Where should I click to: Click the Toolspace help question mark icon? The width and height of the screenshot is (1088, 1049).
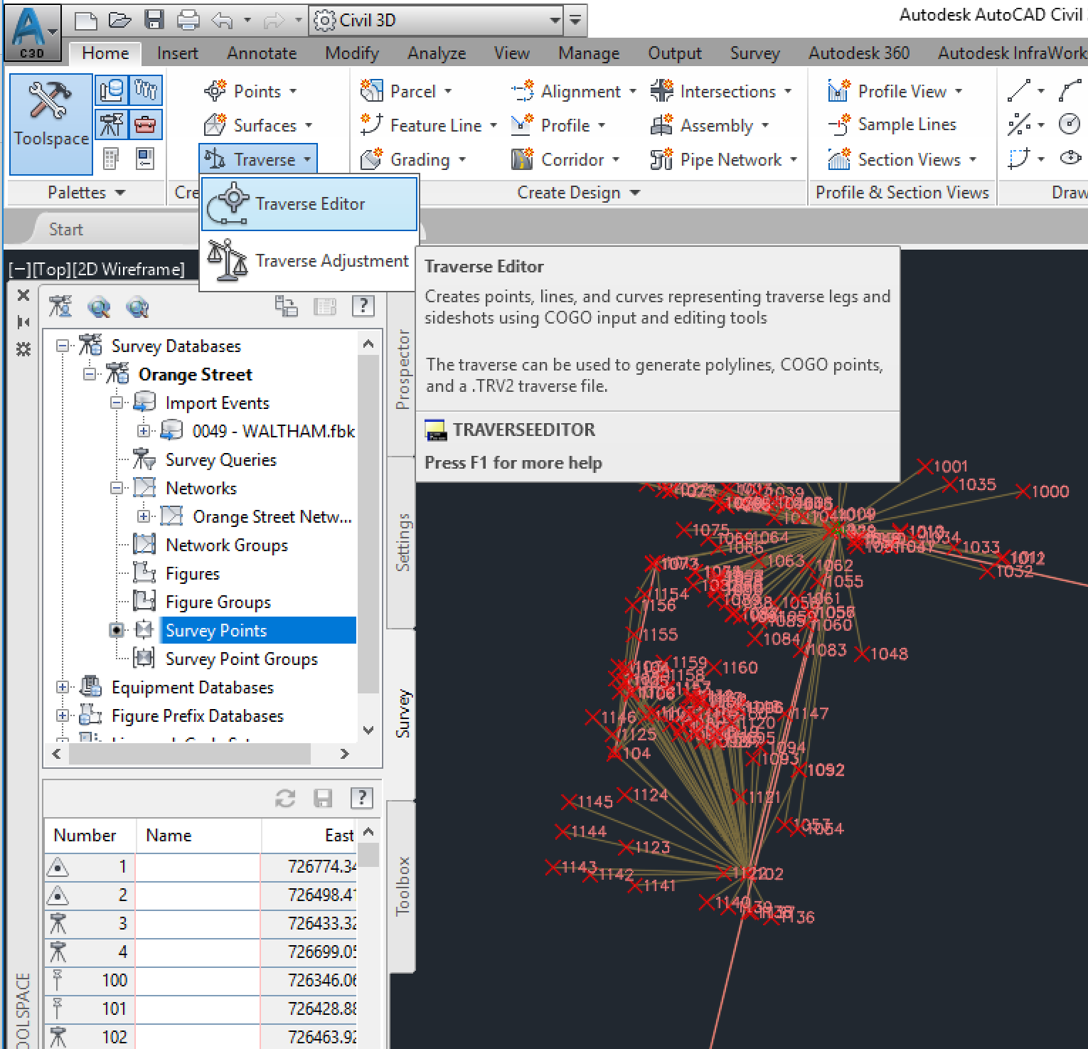(363, 306)
